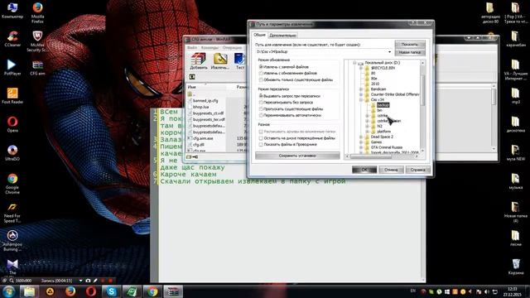This screenshot has height=298, width=530.
Task: Open the Ashampoo Burning desktop shortcut
Action: point(12,241)
